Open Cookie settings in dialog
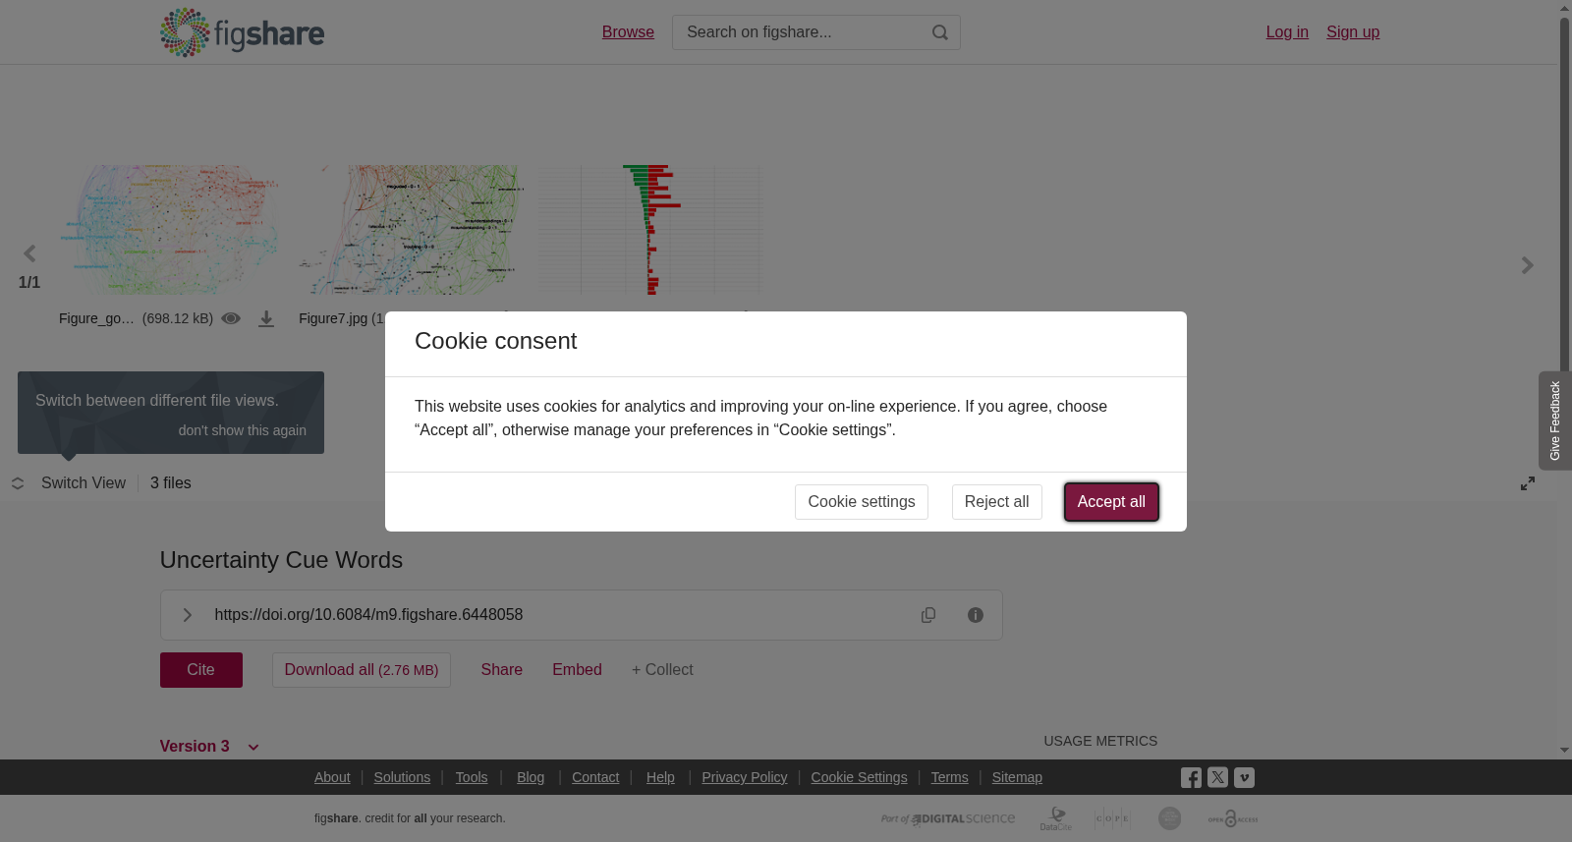 pos(862,502)
